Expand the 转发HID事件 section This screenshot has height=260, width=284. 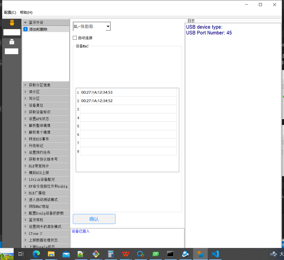pos(46,139)
